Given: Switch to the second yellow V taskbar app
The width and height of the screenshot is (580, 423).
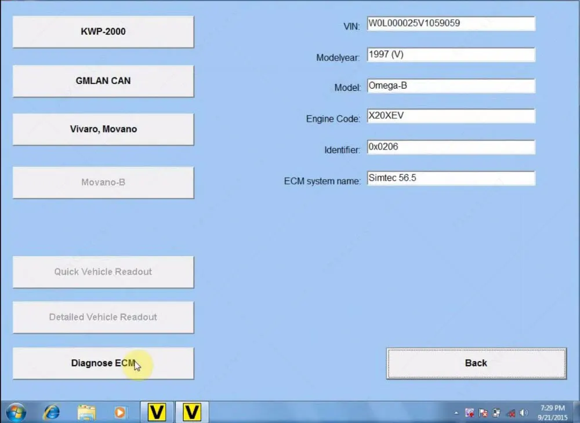Looking at the screenshot, I should pos(191,412).
